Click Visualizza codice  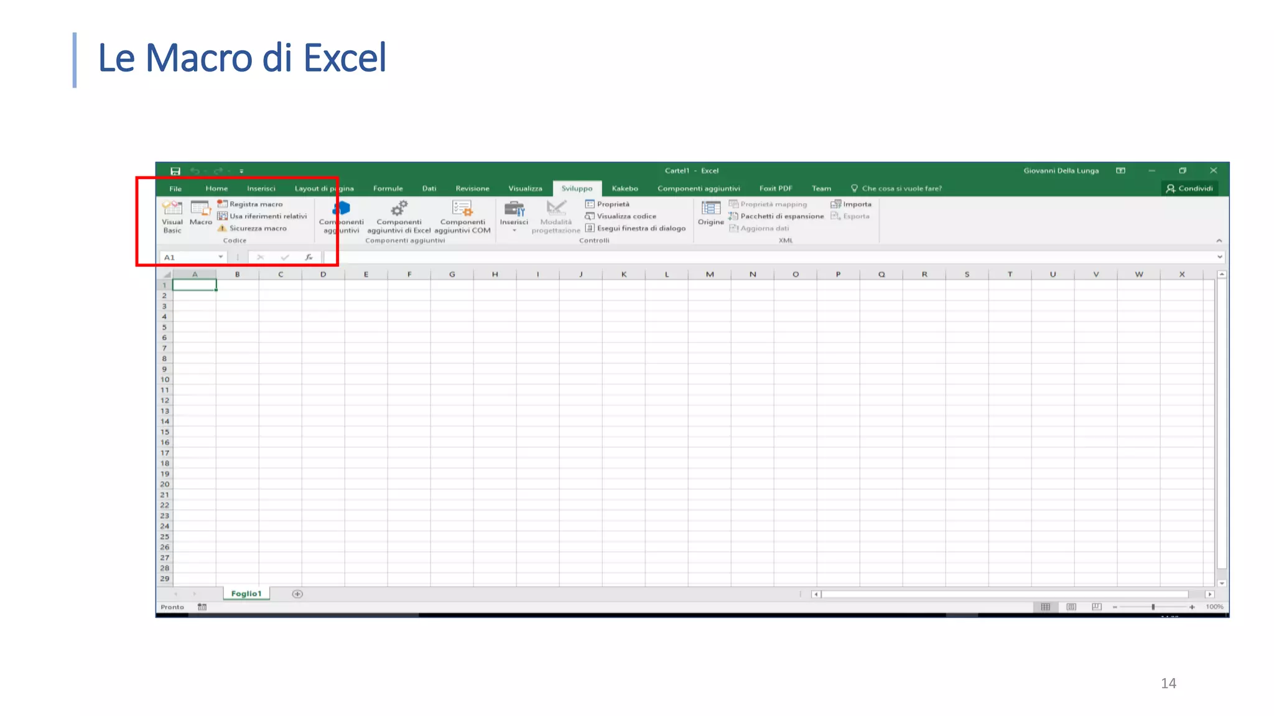[x=620, y=216]
